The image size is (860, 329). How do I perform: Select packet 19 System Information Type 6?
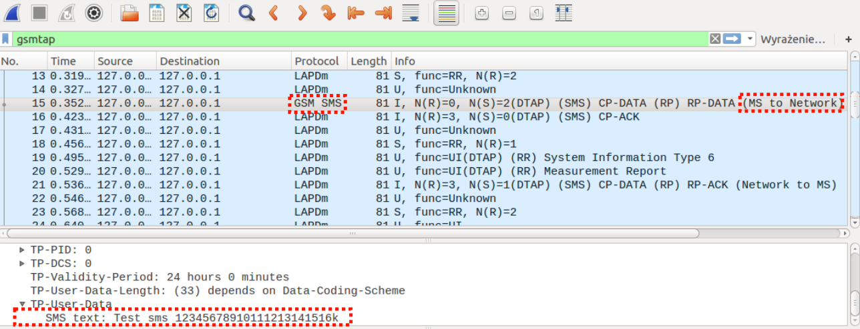(424, 158)
